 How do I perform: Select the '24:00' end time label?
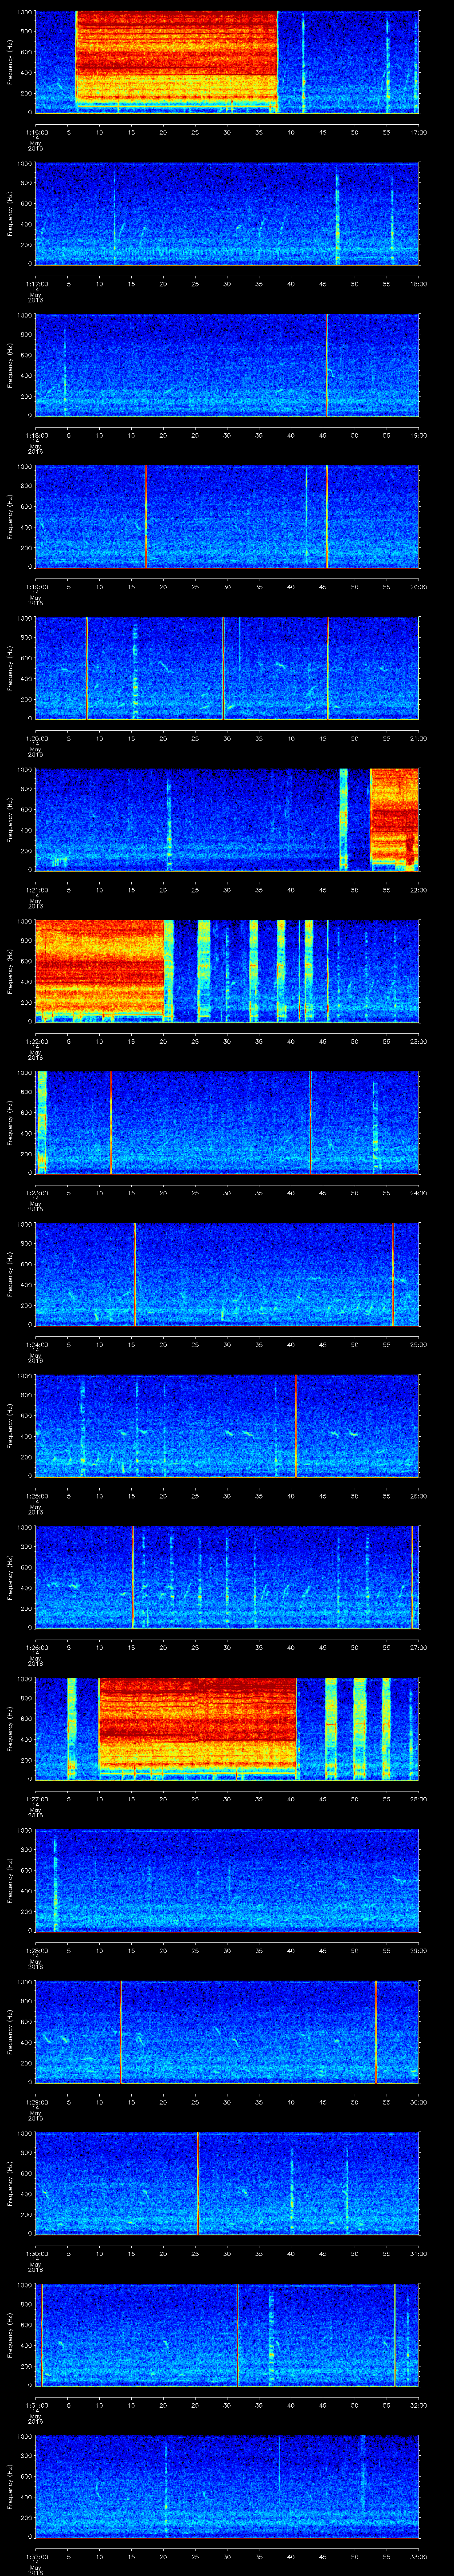pyautogui.click(x=418, y=1192)
